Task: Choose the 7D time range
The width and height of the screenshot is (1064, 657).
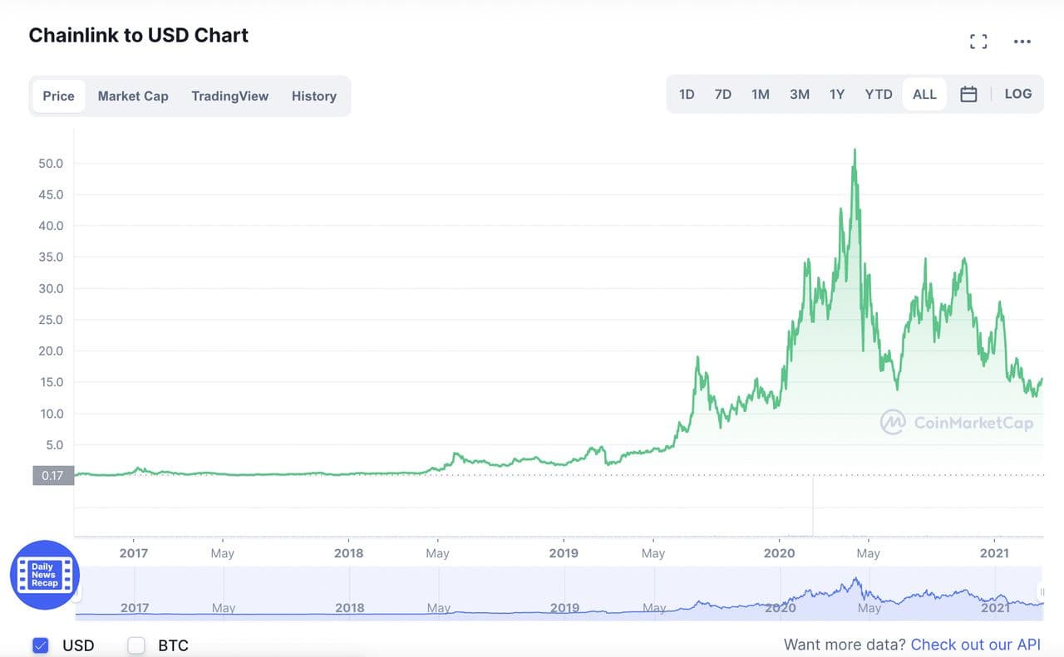Action: 723,95
